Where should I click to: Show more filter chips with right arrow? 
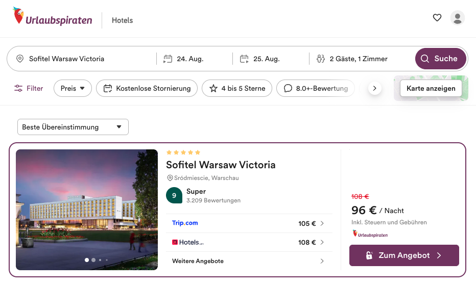click(374, 88)
